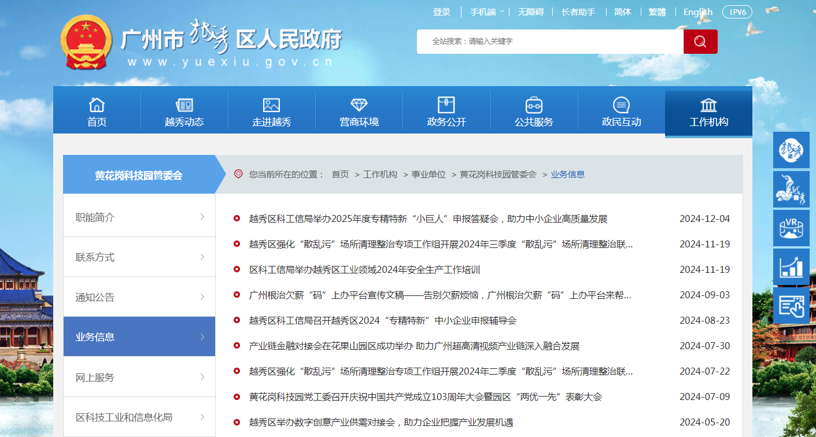Switch to 简体 simplified Chinese
The height and width of the screenshot is (437, 816).
[x=622, y=12]
